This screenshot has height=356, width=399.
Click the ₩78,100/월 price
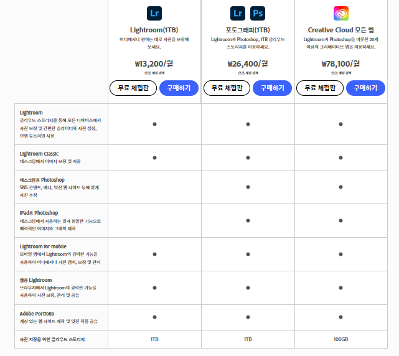click(x=341, y=63)
